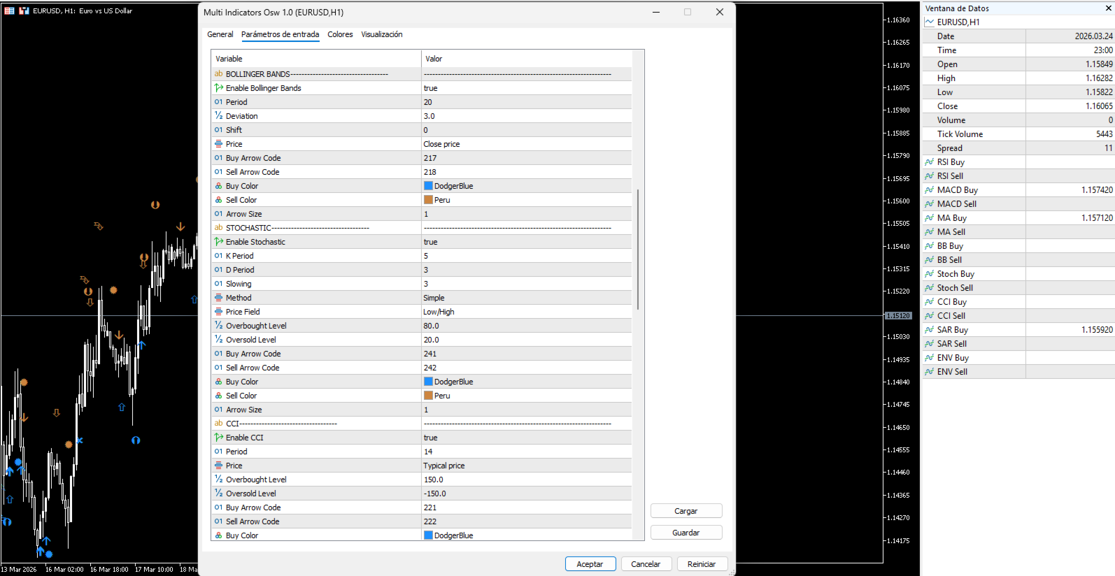Click the series icon beside MA Sell
The height and width of the screenshot is (576, 1115).
[930, 232]
